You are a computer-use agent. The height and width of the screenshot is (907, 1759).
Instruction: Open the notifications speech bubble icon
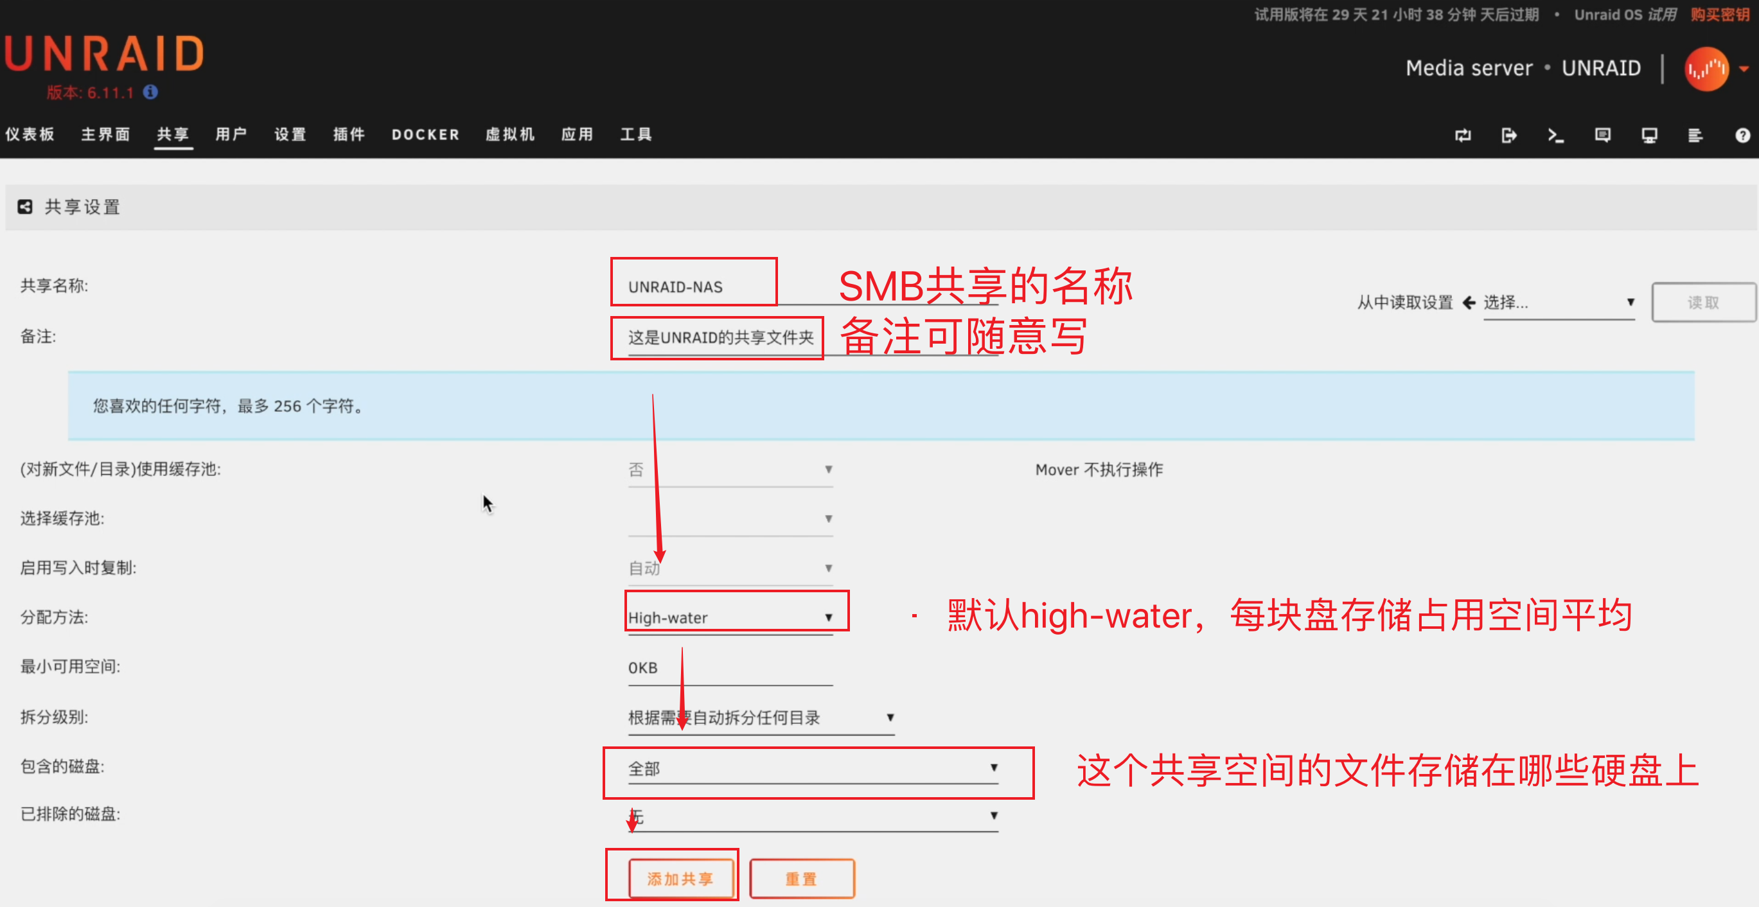1602,134
